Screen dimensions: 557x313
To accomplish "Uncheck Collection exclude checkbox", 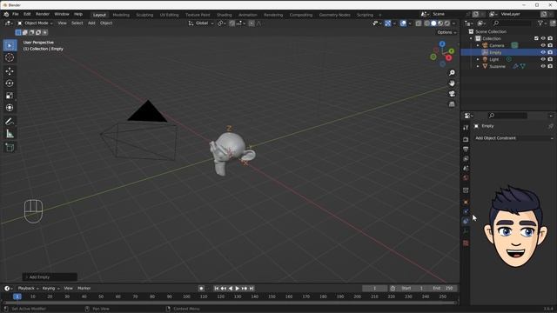I will [x=536, y=38].
